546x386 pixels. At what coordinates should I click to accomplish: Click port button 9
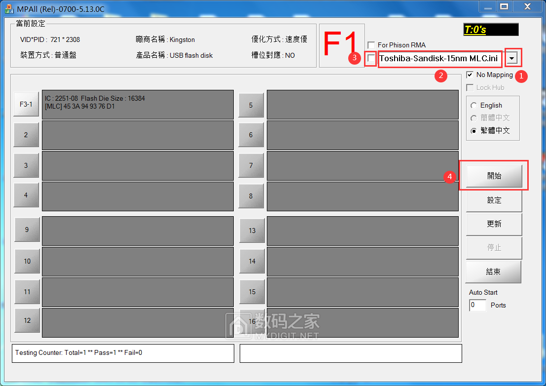point(27,230)
